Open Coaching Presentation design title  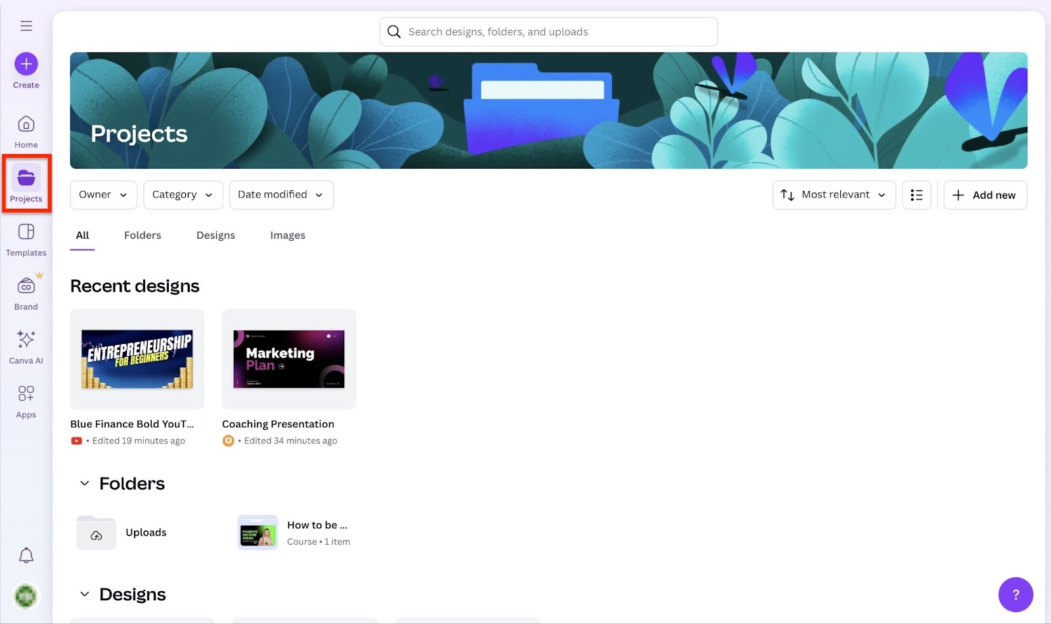278,424
